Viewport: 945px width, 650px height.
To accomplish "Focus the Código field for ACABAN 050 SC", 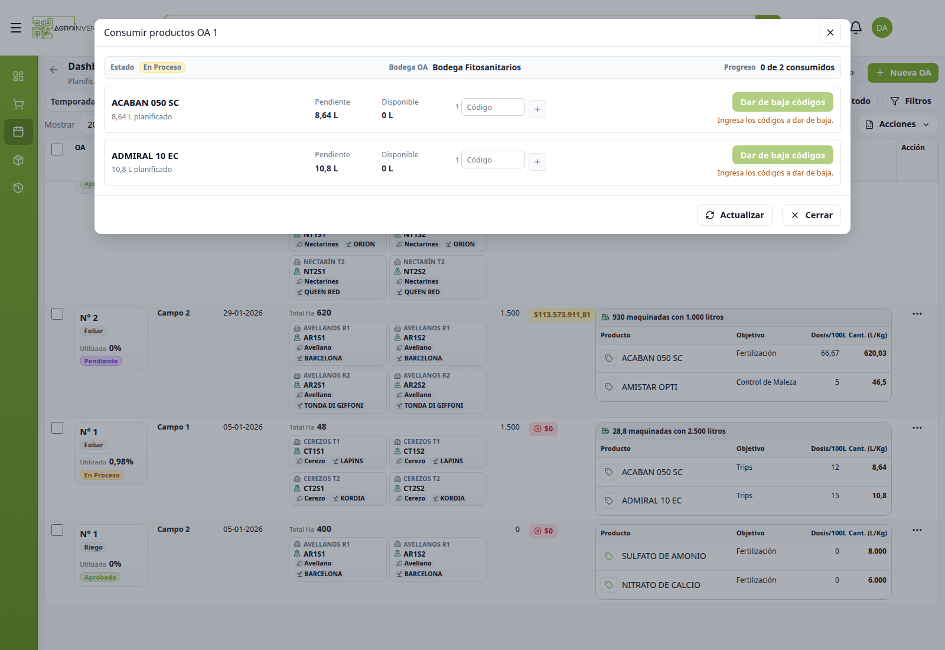I will [x=493, y=107].
